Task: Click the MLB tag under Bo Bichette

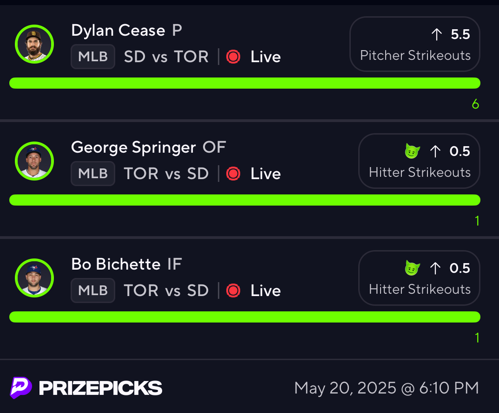Action: coord(93,290)
